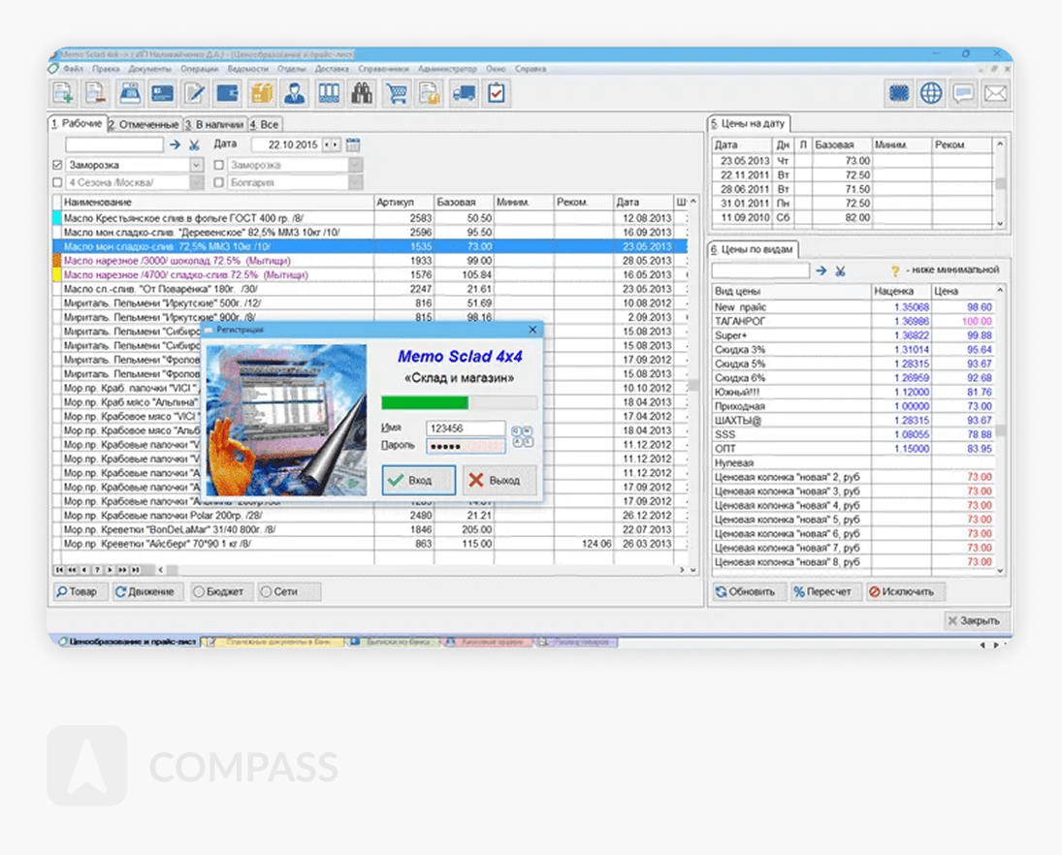
Task: Open the cash register toolbar icon
Action: (129, 93)
